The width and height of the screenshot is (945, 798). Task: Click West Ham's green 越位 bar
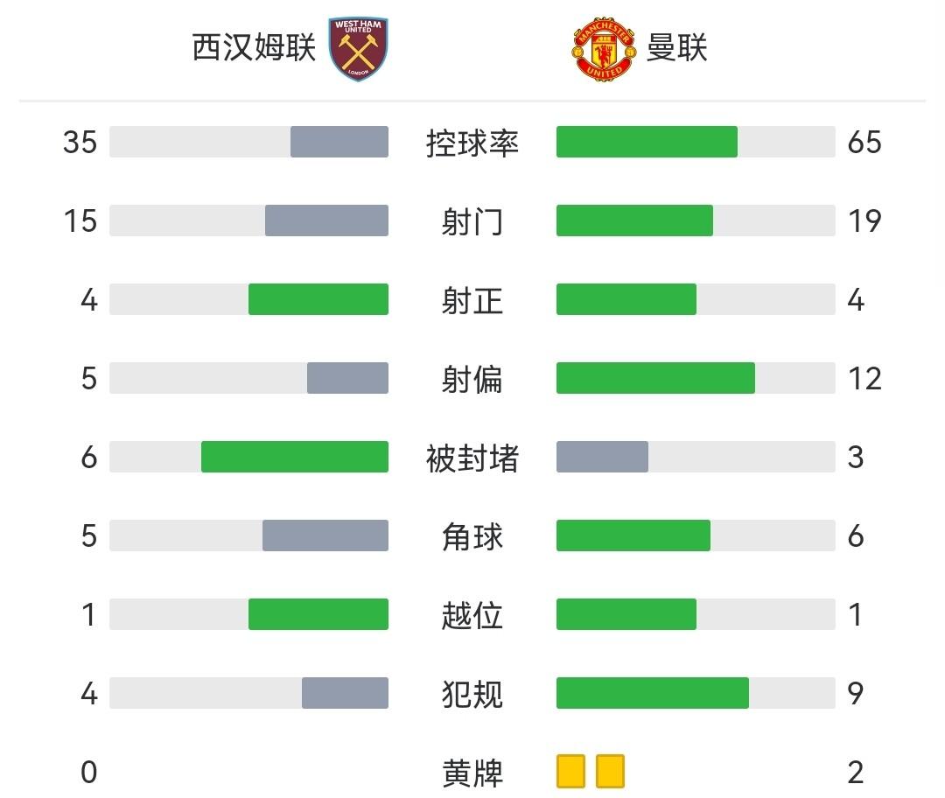(318, 614)
